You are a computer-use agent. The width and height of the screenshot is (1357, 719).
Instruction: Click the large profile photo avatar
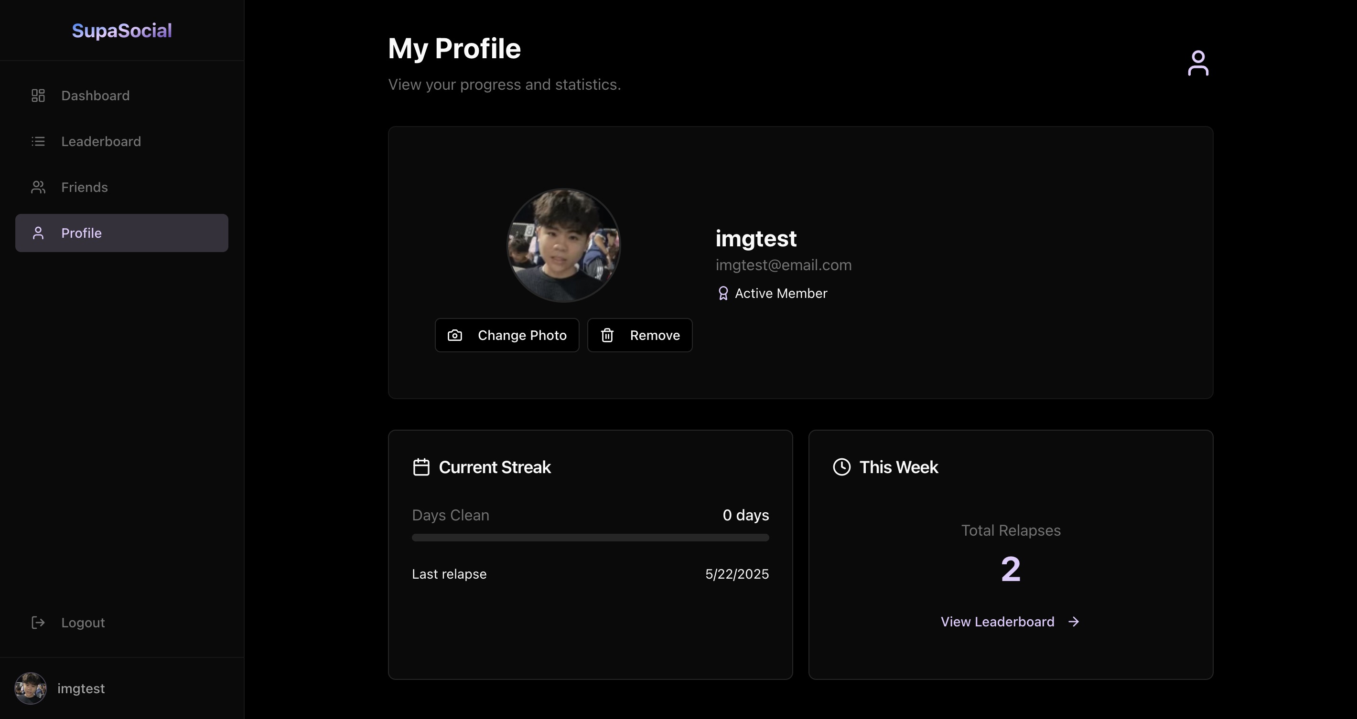[563, 245]
